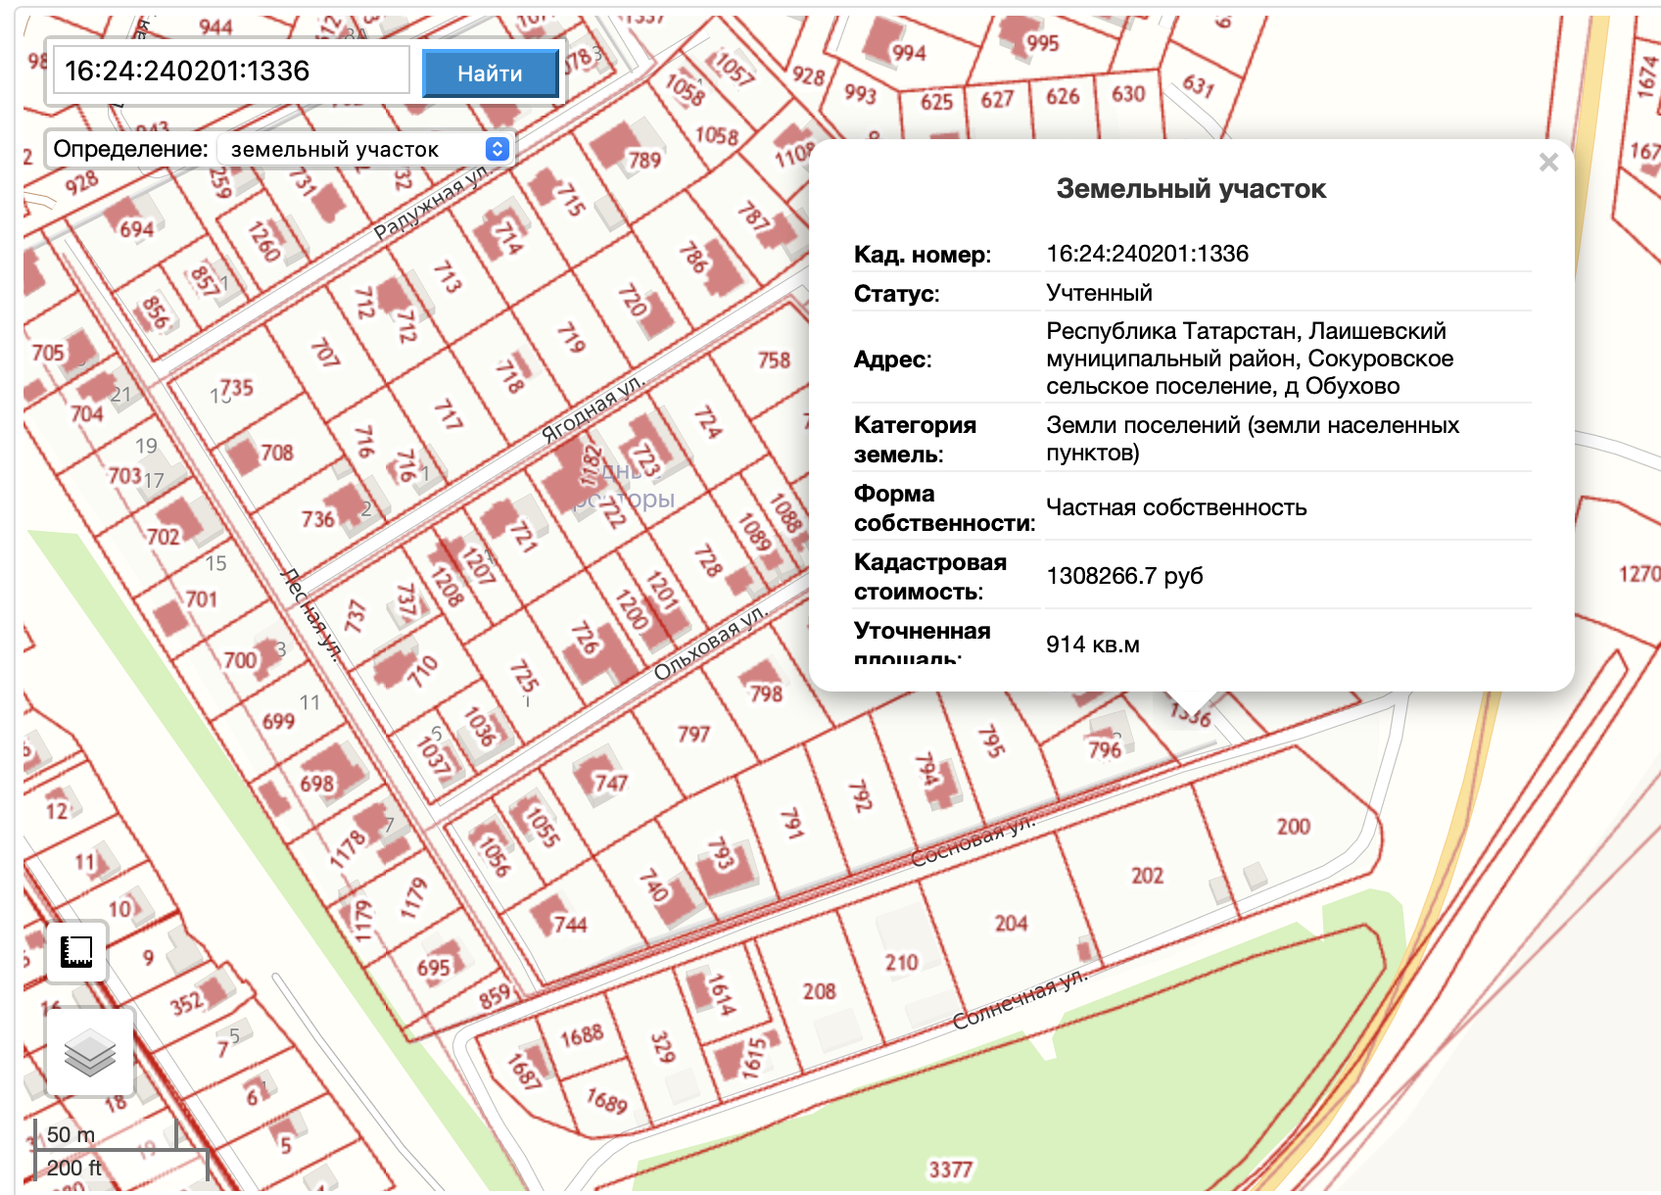
Task: Select parcel 3377 on the map
Action: 950,1169
